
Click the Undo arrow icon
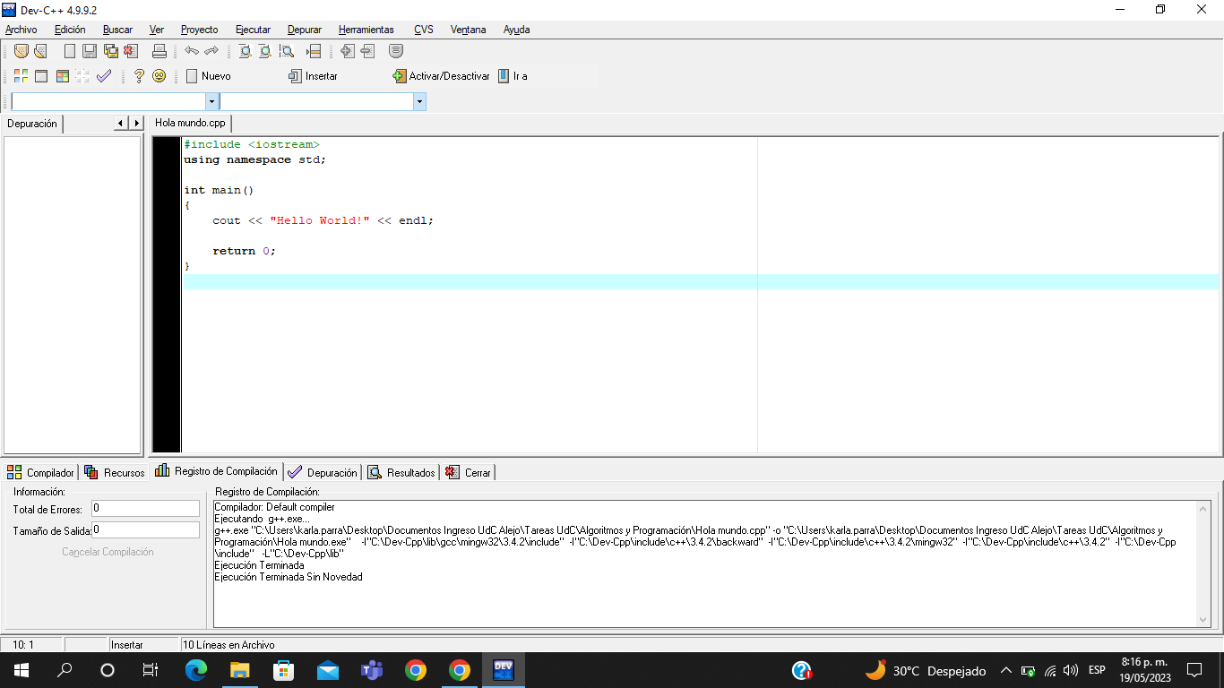[192, 52]
